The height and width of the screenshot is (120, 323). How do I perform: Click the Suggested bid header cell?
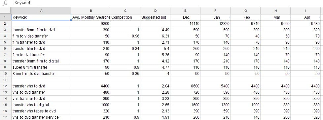[x=155, y=17]
